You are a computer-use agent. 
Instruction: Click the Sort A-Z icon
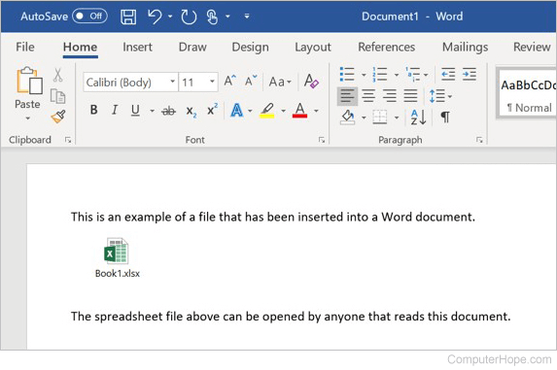(418, 118)
